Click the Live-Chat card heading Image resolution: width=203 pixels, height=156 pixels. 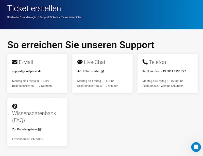[95, 62]
